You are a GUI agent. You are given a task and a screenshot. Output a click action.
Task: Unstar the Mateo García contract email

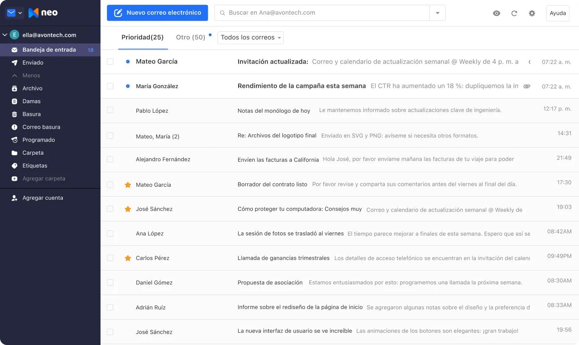click(128, 185)
